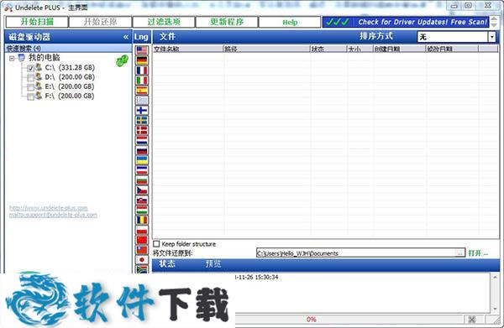504x328 pixels.
Task: Sort by 大小 column header
Action: [360, 49]
